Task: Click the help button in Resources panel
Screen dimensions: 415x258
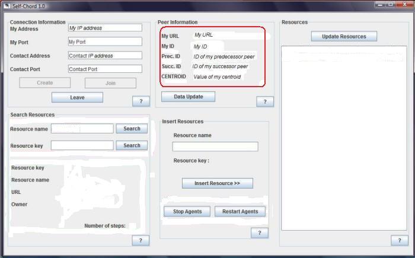Action: pos(399,240)
